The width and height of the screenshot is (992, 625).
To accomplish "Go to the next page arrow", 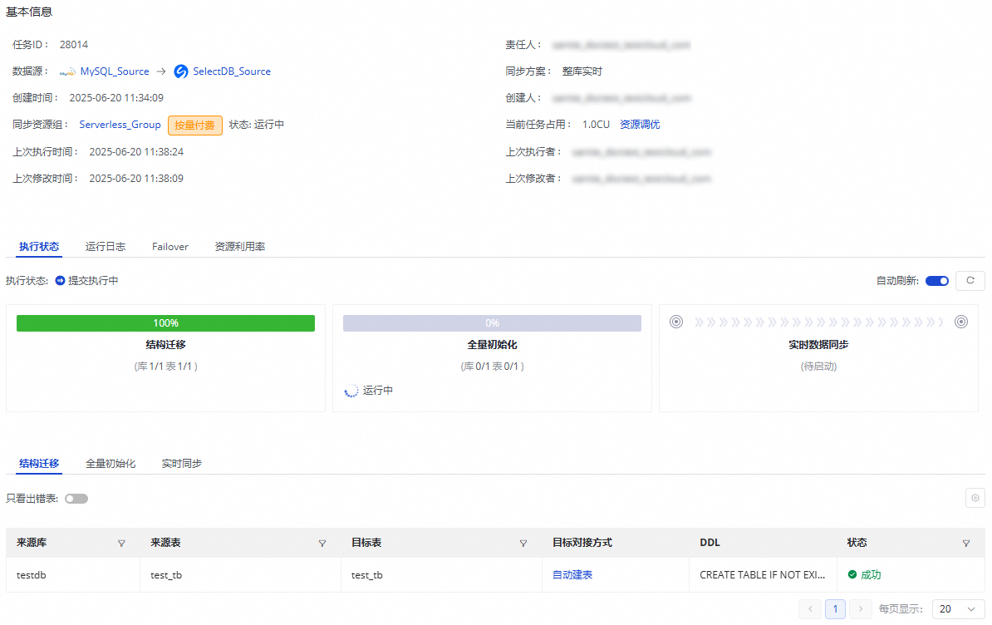I will 861,608.
